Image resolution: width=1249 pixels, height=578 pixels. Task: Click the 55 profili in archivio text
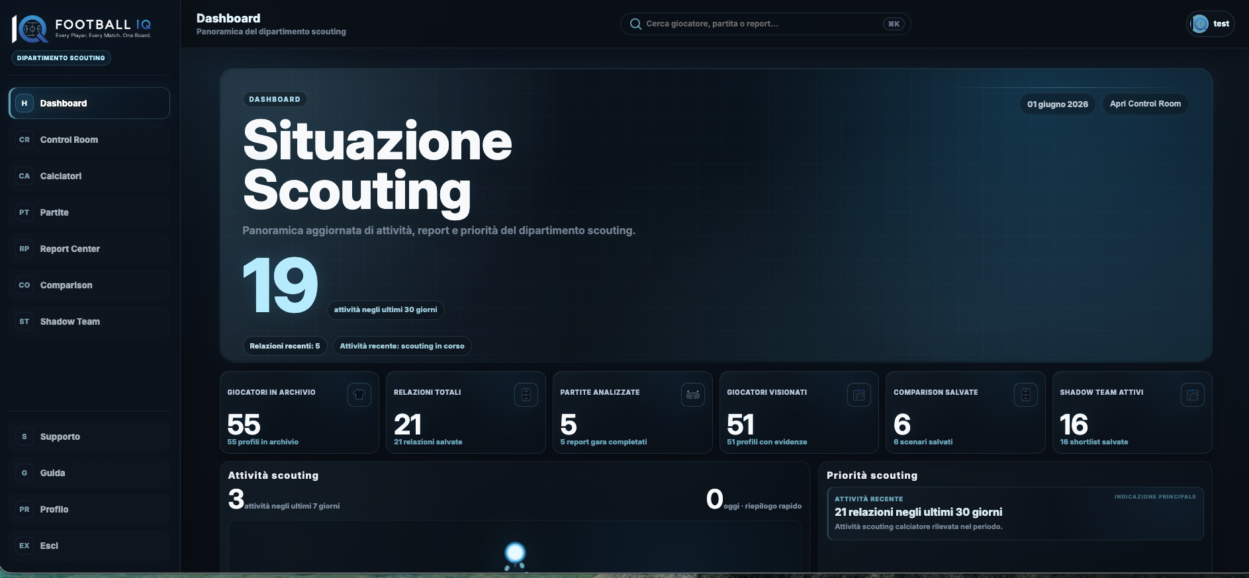[x=263, y=442]
